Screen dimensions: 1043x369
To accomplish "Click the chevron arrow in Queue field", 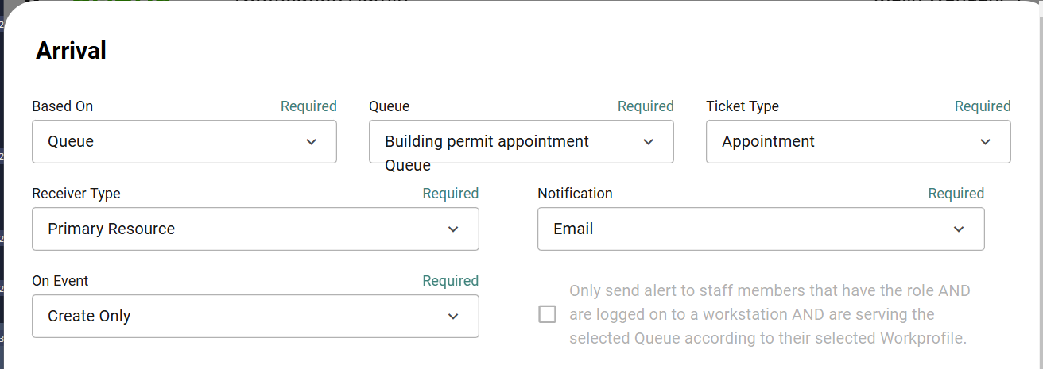I will [x=649, y=142].
